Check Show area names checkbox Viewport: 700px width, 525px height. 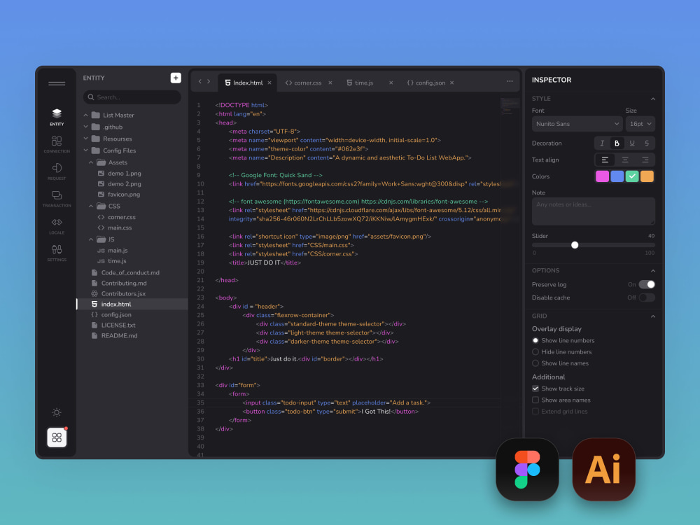coord(535,400)
